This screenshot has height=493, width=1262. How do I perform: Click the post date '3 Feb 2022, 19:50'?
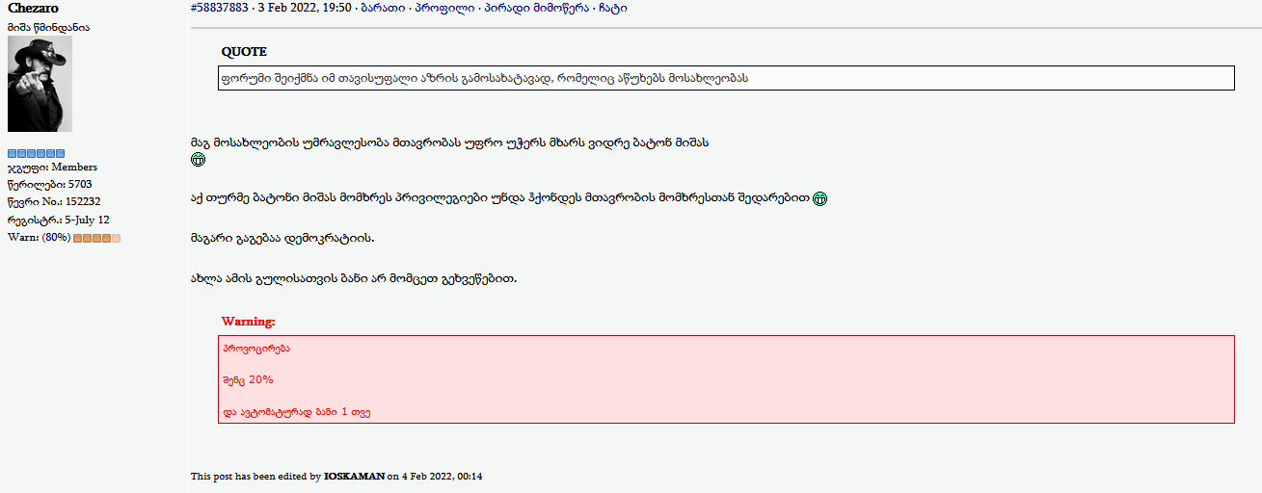click(305, 8)
